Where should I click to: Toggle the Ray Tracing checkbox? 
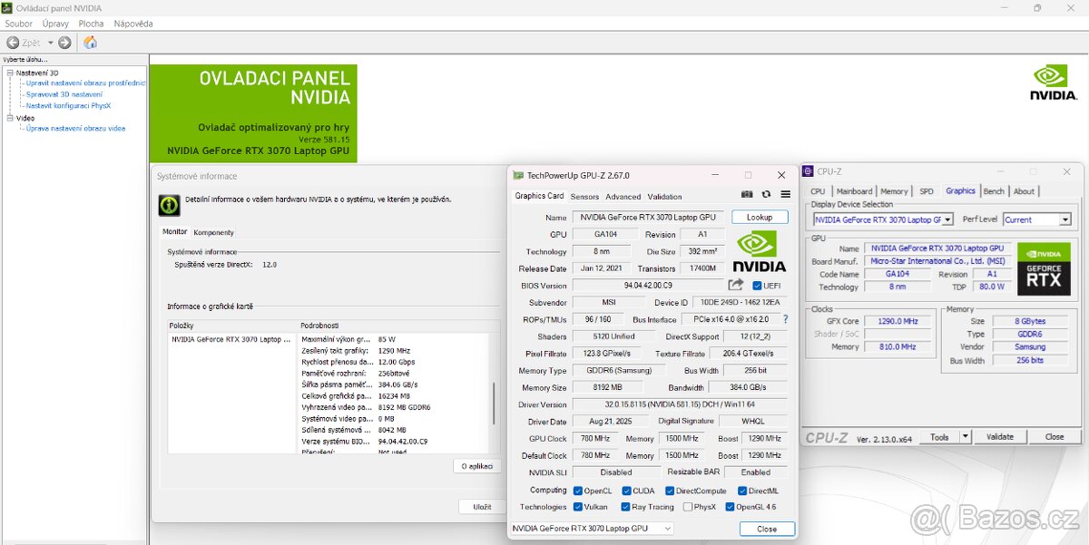point(626,507)
